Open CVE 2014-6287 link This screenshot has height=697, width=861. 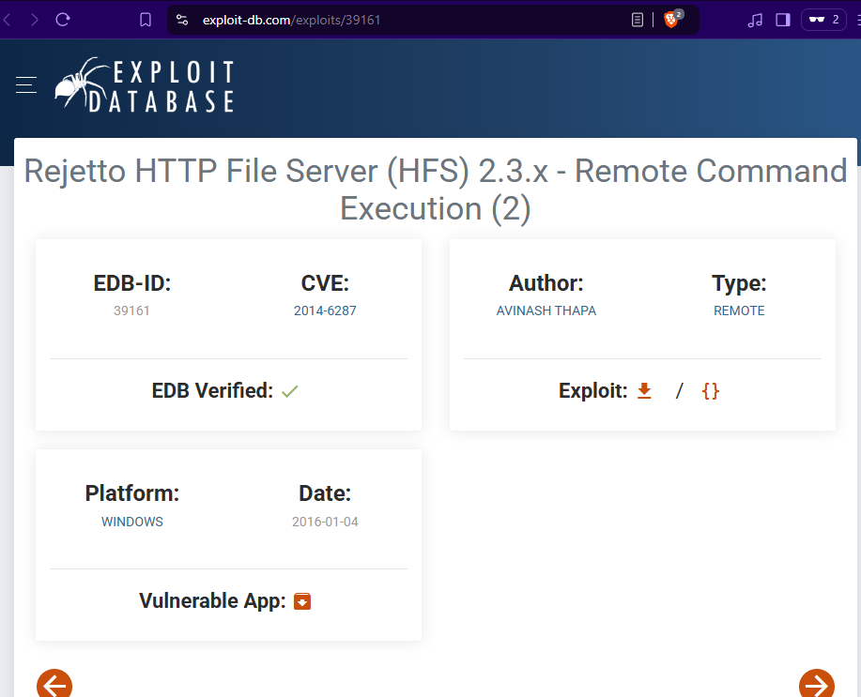coord(325,311)
